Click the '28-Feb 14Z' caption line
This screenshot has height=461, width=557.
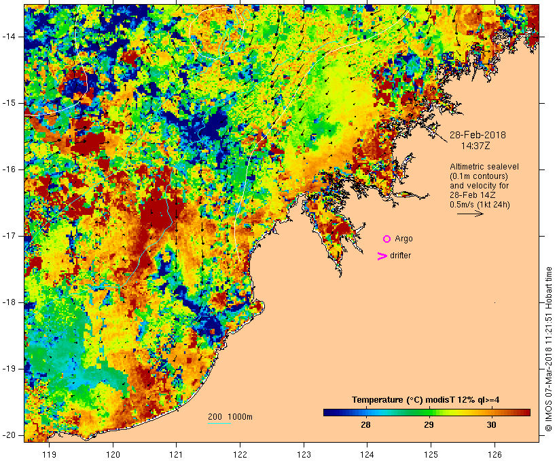(473, 195)
